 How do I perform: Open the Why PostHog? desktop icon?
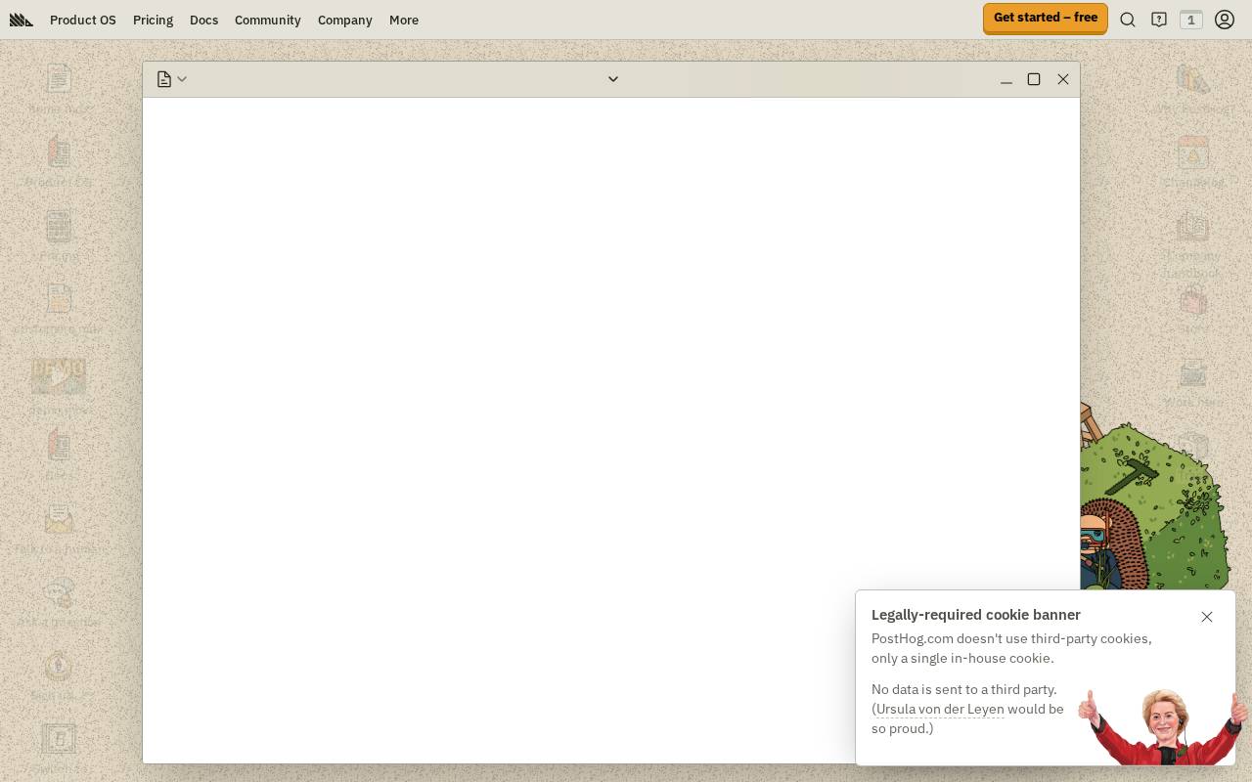click(x=1193, y=89)
